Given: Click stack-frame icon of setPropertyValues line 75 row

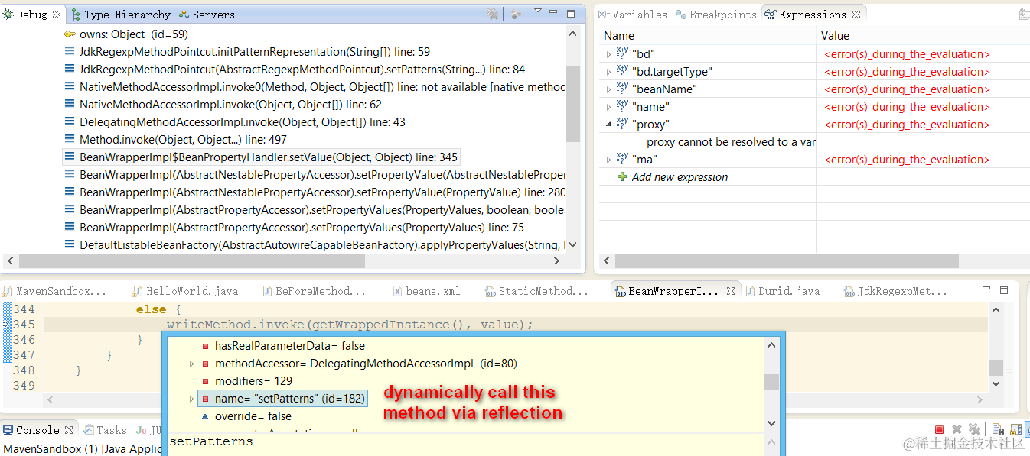Looking at the screenshot, I should tap(70, 228).
